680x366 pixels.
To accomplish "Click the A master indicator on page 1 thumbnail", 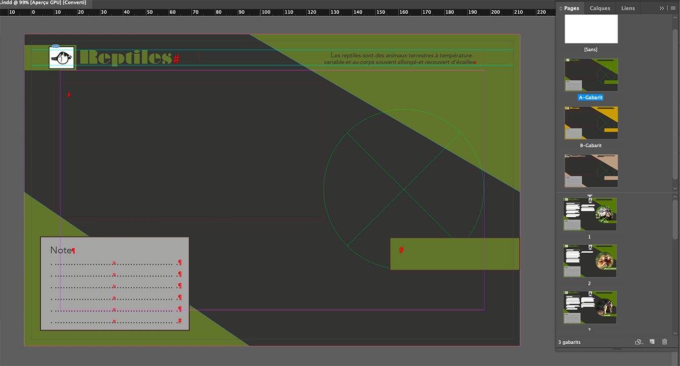I will (x=589, y=200).
